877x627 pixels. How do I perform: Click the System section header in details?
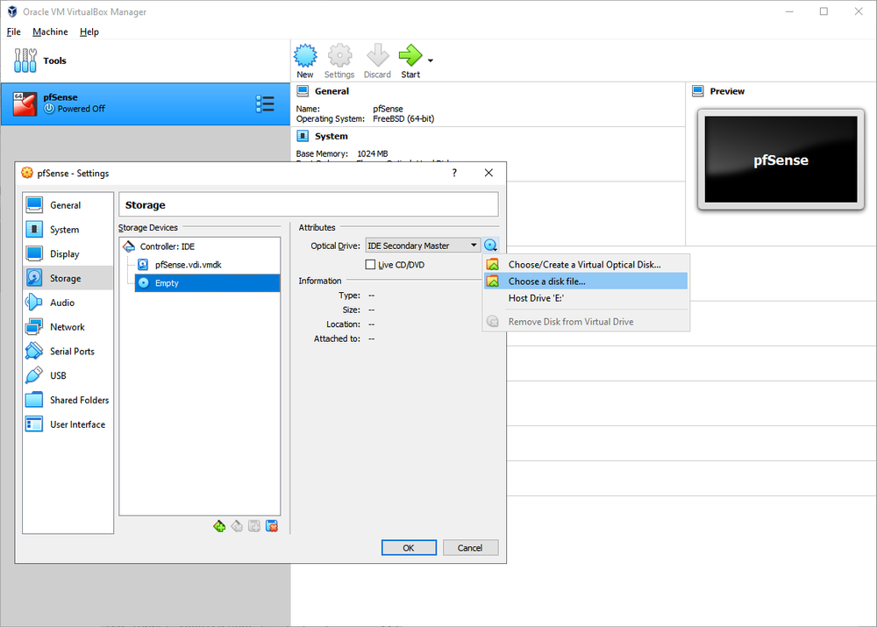pos(332,136)
